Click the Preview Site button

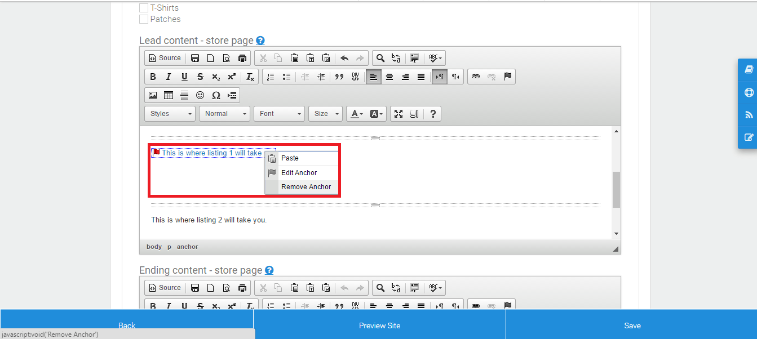point(380,325)
